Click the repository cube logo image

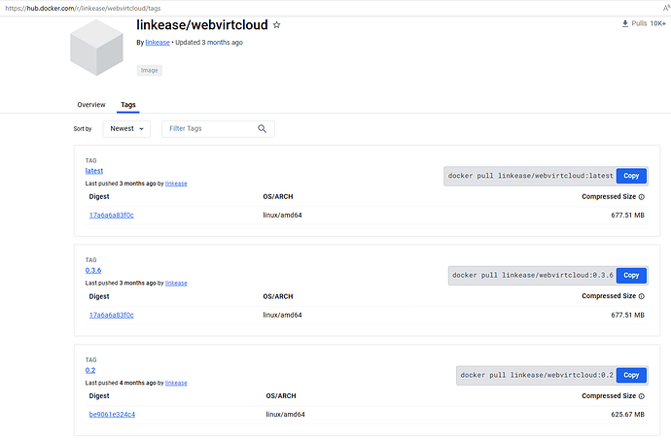(96, 48)
